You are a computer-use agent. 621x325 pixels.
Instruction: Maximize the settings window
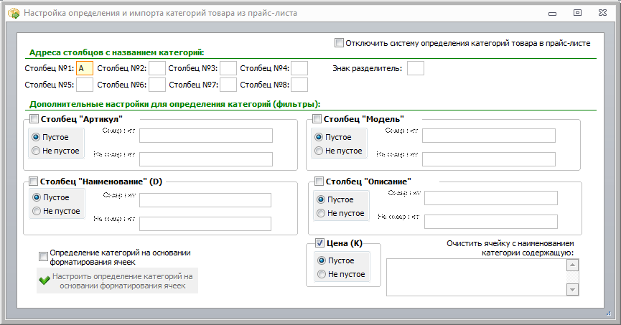pyautogui.click(x=577, y=13)
